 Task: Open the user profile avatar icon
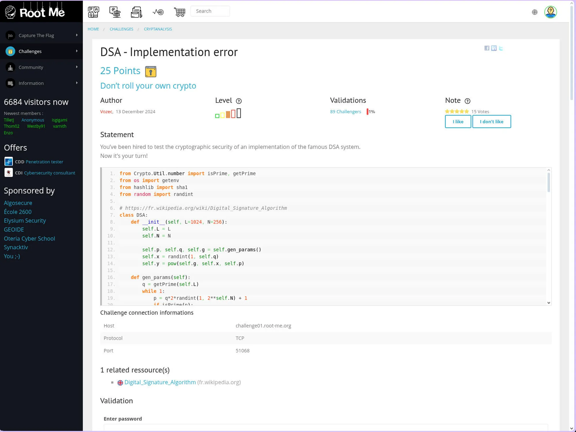tap(550, 12)
